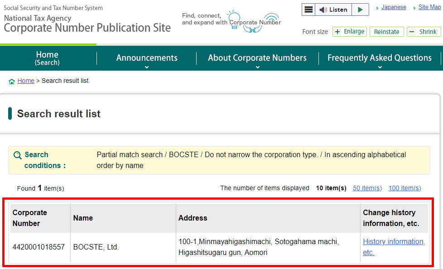
Task: Open the Site Map link
Action: click(429, 7)
